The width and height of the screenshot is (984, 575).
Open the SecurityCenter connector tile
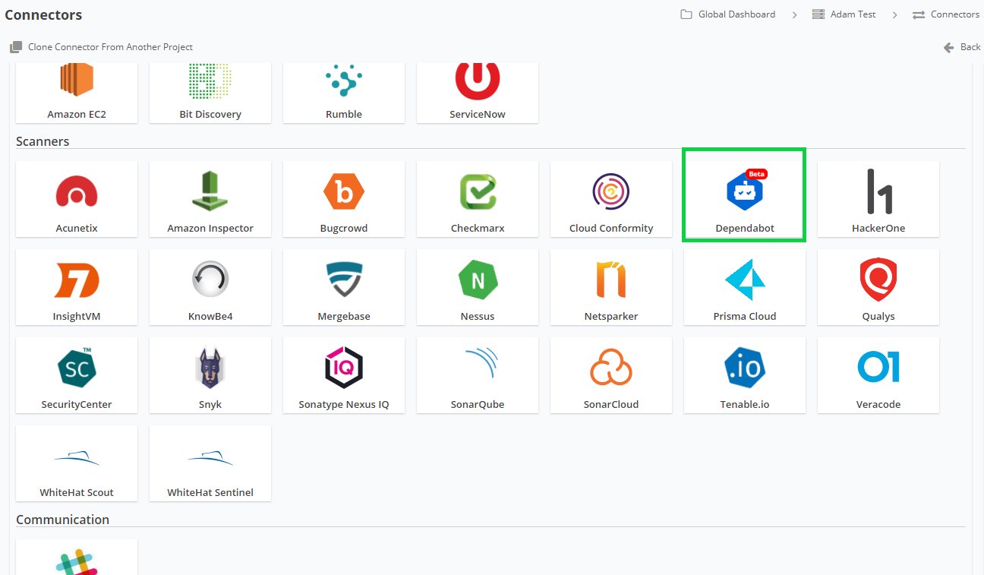[77, 375]
